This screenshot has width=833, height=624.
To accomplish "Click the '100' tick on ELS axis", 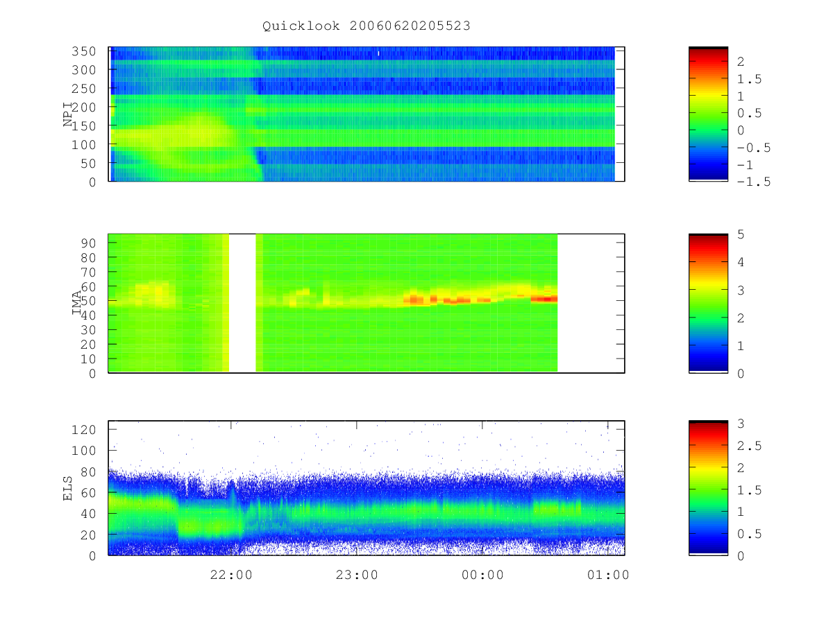I will click(x=85, y=451).
